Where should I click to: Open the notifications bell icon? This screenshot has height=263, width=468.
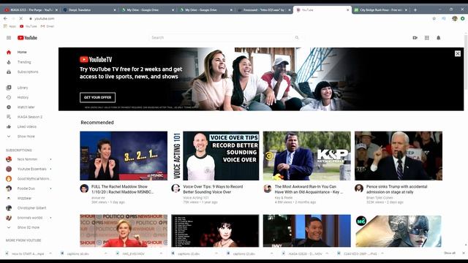pos(439,38)
